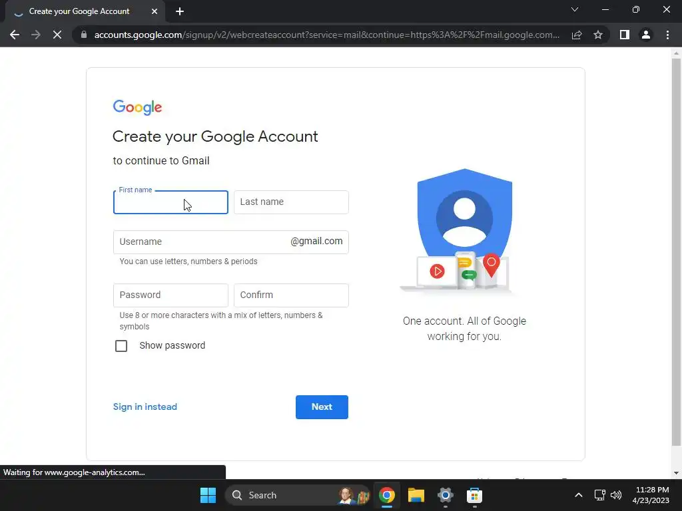Viewport: 682px width, 511px height.
Task: Open the browser side panel icon
Action: (x=625, y=35)
